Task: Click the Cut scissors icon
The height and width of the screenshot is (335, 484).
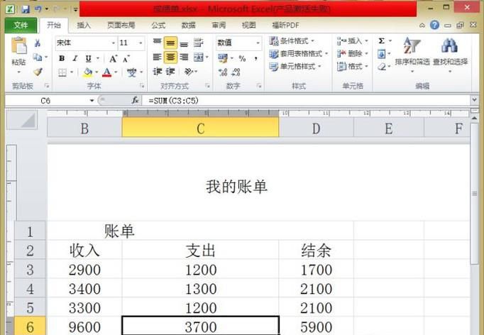Action: point(38,43)
